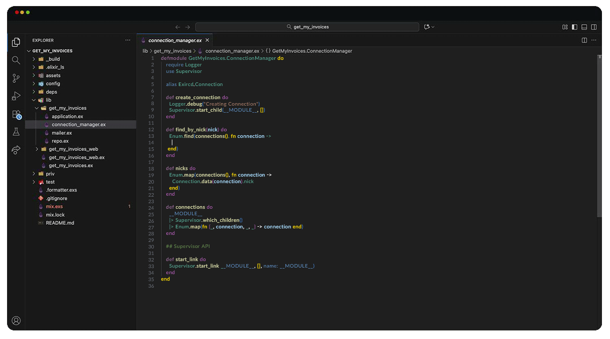Click GetMyInvoices.ConnectionManager in the breadcrumb
Viewport: 610px width, 339px height.
point(312,51)
